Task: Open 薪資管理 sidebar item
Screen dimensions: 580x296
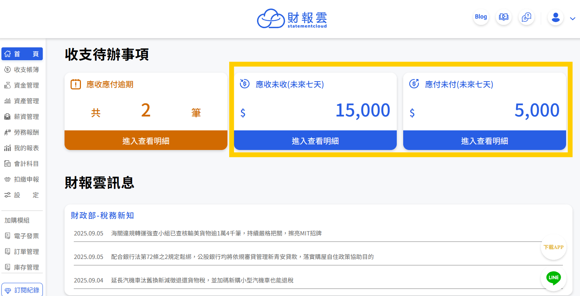Action: [x=22, y=116]
